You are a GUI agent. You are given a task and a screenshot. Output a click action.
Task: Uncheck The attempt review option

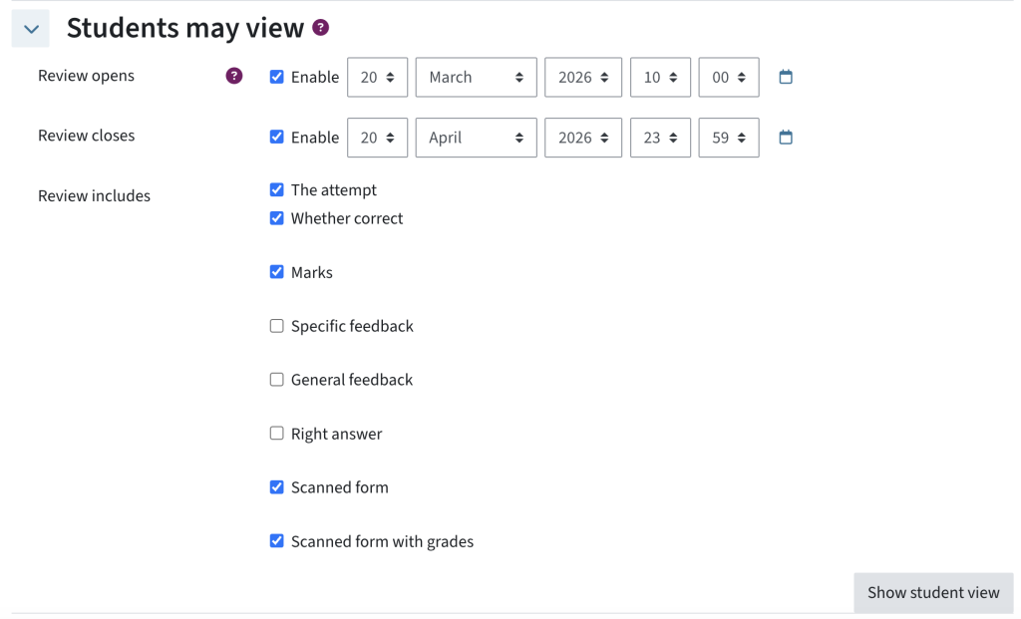pos(276,189)
